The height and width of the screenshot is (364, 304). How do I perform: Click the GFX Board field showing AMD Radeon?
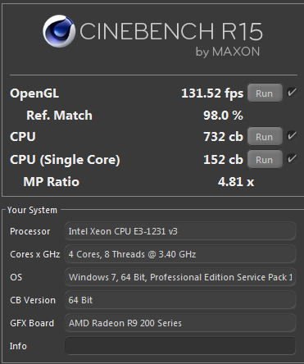(180, 323)
